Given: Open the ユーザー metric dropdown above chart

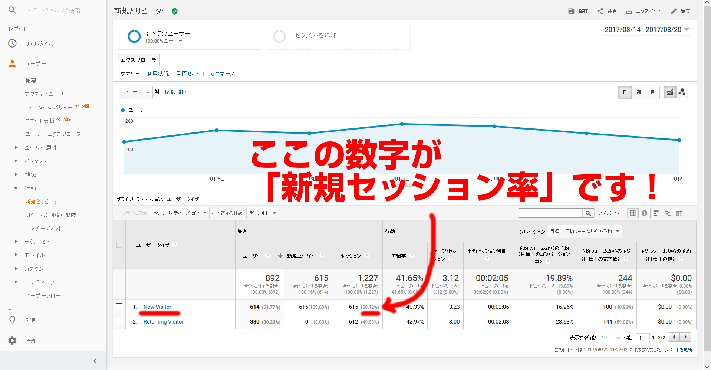Looking at the screenshot, I should (136, 92).
